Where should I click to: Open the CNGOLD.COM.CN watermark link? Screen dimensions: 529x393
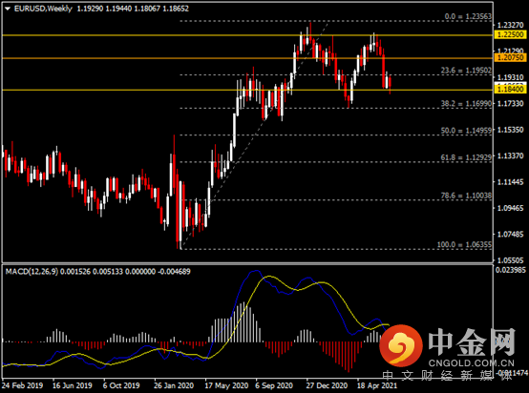pos(472,363)
